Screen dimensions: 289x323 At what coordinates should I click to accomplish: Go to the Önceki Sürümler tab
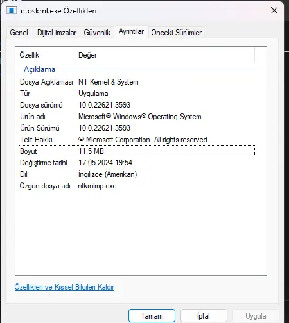tap(176, 33)
